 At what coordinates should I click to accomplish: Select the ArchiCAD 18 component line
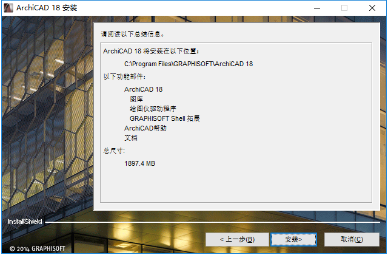(143, 89)
